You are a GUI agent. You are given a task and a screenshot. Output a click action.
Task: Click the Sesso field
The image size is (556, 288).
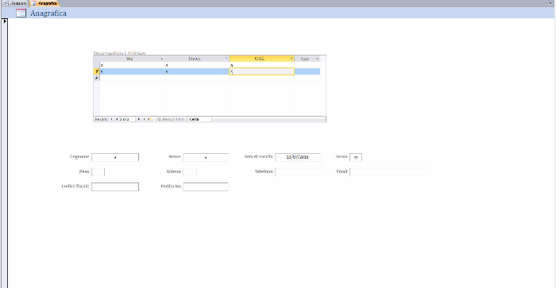pyautogui.click(x=356, y=157)
